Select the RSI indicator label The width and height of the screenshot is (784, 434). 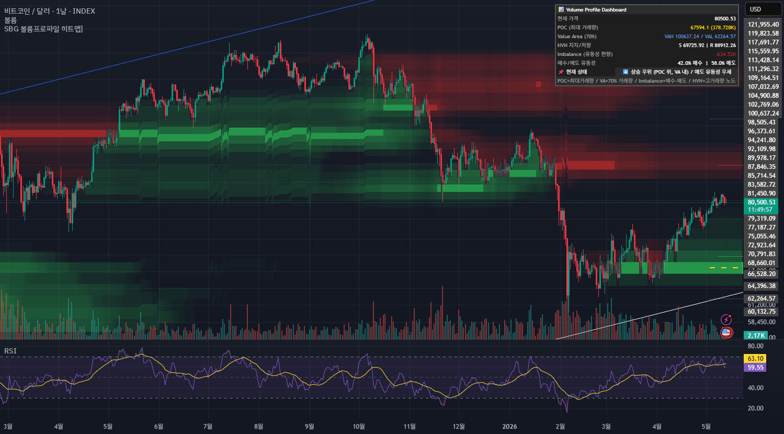pos(10,351)
